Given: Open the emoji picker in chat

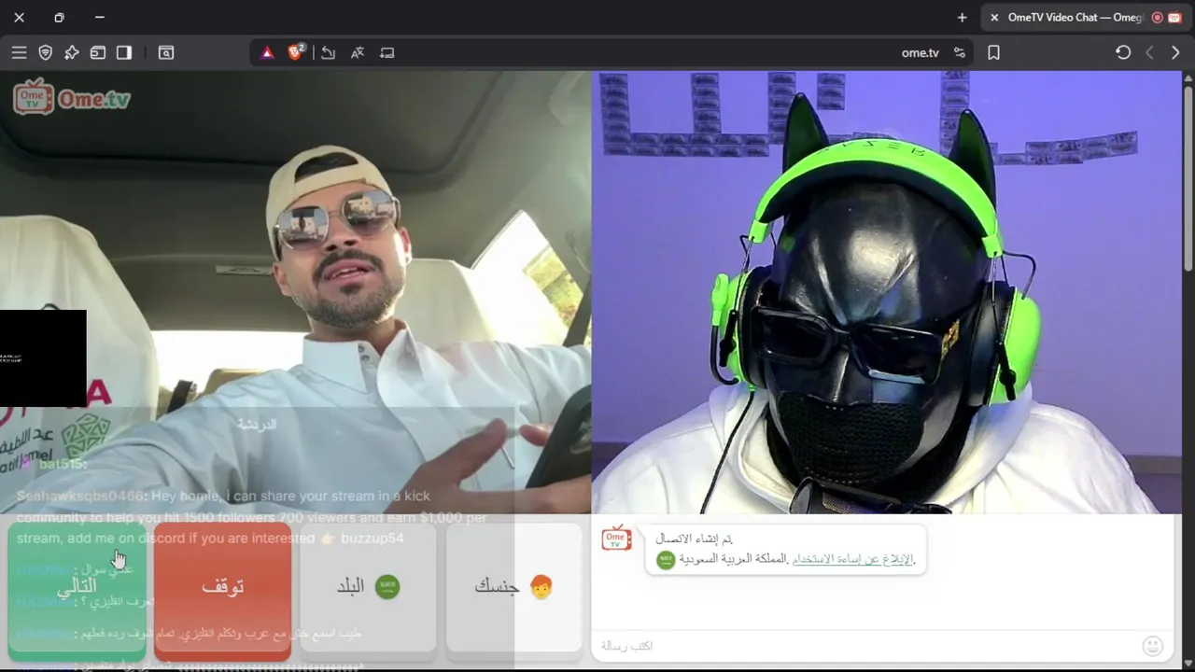Looking at the screenshot, I should (1153, 646).
